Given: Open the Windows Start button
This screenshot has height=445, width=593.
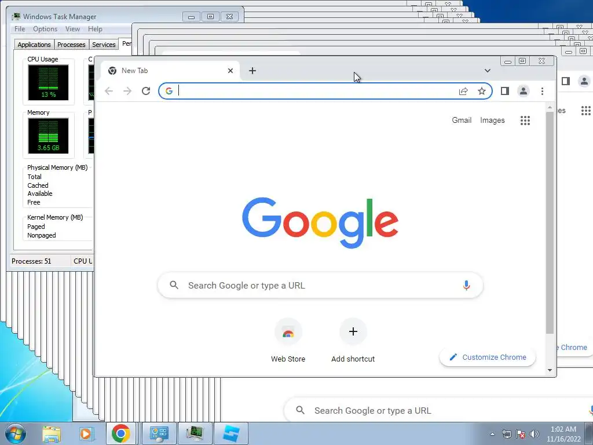Looking at the screenshot, I should pos(15,433).
